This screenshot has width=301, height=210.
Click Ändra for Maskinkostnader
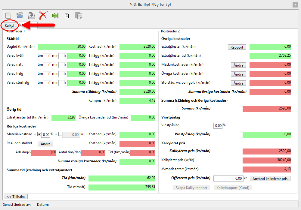[x=238, y=65]
